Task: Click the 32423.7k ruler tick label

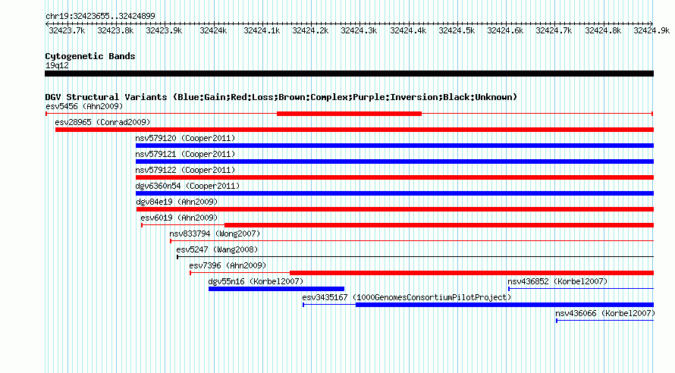Action: [67, 30]
